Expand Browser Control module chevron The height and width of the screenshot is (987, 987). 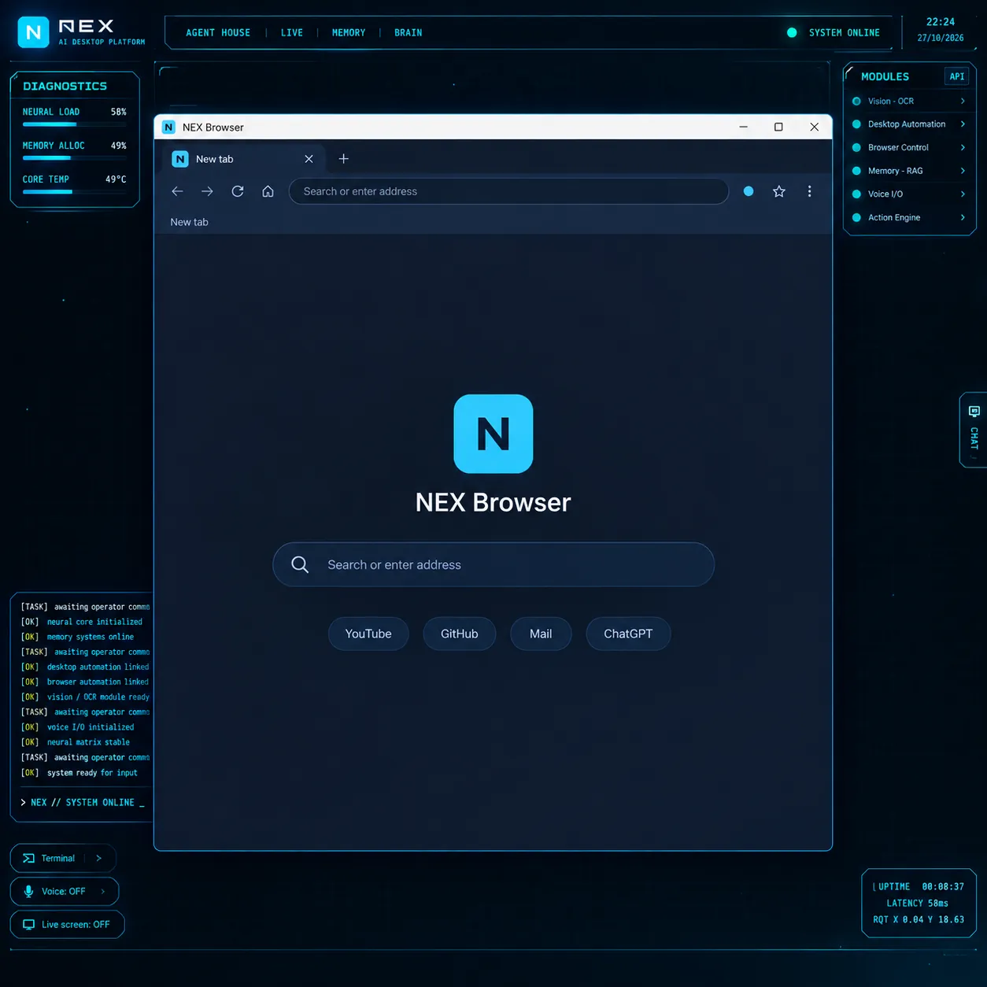963,147
